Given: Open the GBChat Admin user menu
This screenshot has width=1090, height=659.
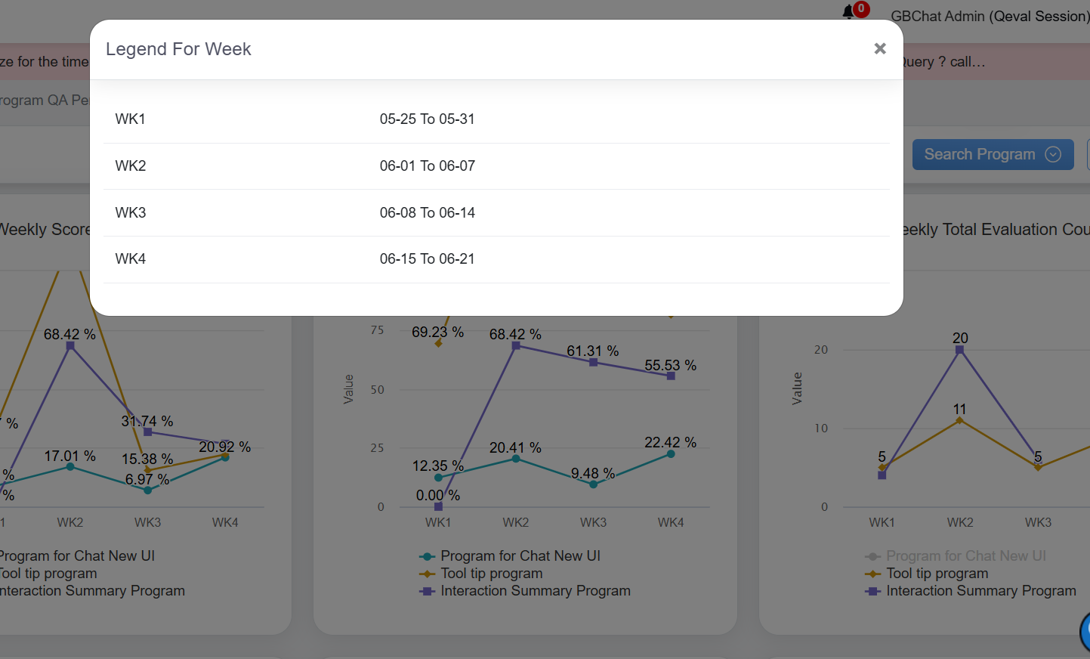Looking at the screenshot, I should 988,16.
